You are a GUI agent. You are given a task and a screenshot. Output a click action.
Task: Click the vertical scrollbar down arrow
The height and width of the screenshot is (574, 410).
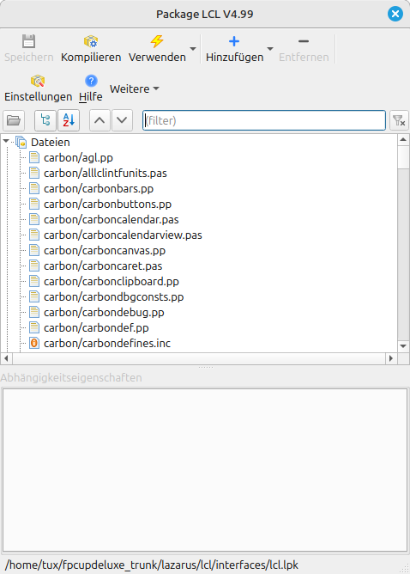point(403,346)
